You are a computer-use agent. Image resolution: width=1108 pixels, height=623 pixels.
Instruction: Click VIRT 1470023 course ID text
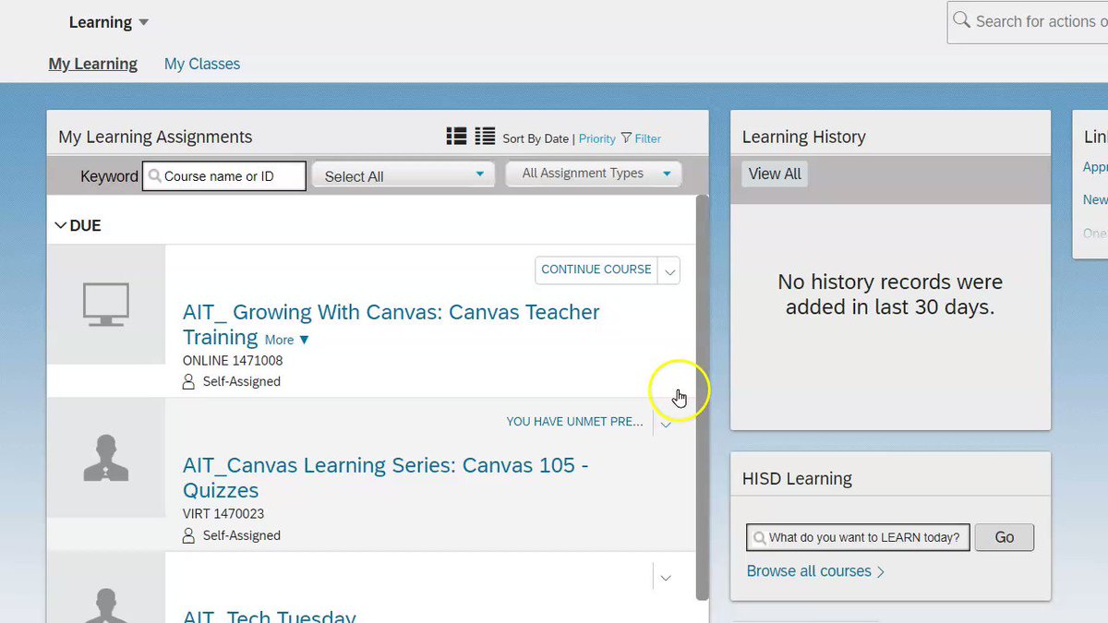point(223,514)
